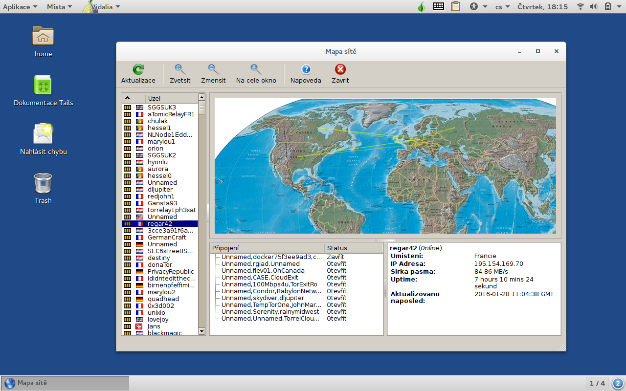Click the Zvetsit zoom in icon
The width and height of the screenshot is (626, 391).
(x=180, y=69)
